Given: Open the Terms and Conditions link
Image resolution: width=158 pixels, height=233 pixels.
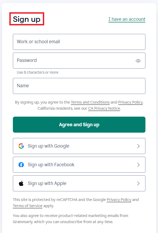Looking at the screenshot, I should 90,102.
